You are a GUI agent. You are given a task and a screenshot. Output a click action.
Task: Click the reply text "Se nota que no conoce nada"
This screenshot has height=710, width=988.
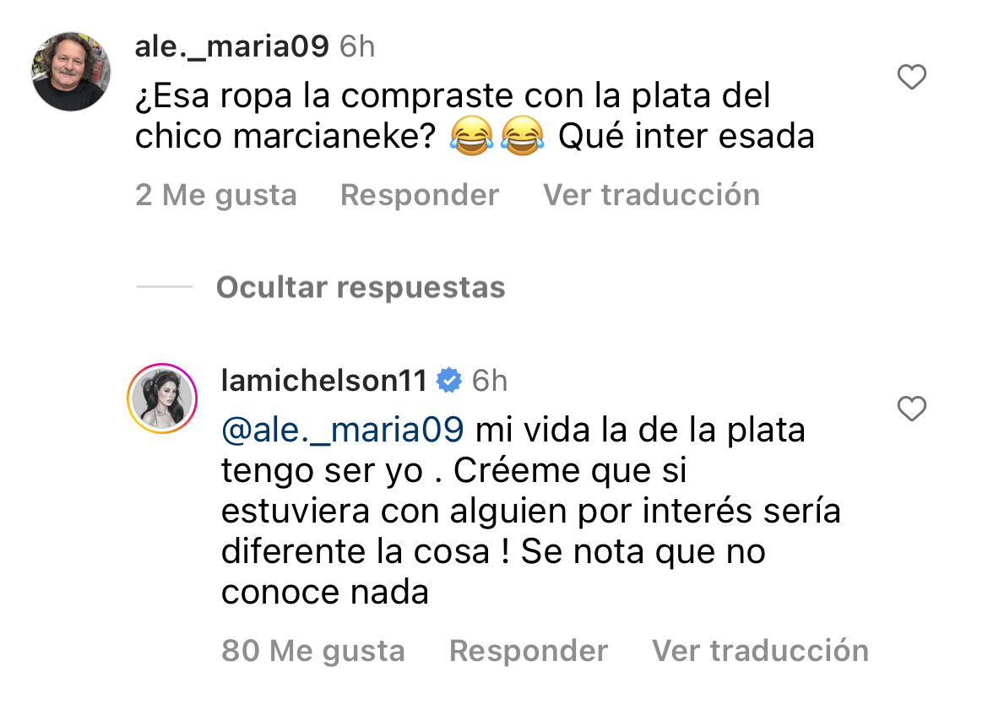click(x=642, y=552)
